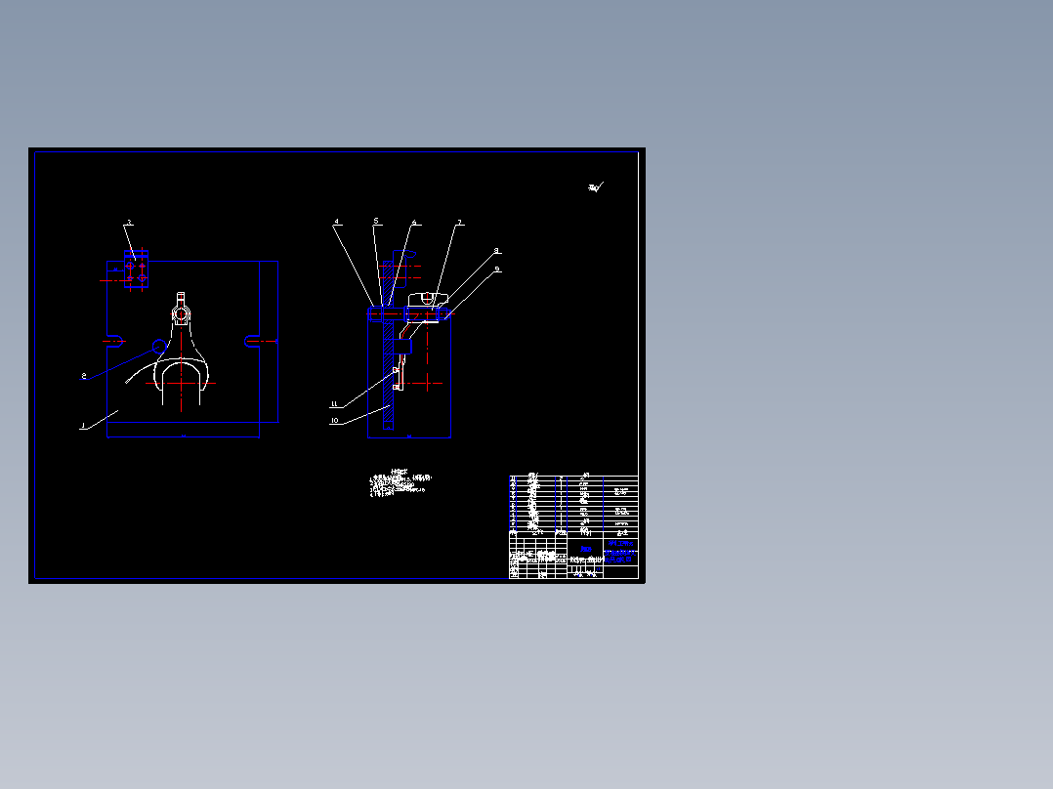Click part number label 11 in side view
Viewport: 1053px width, 789px height.
[x=334, y=404]
